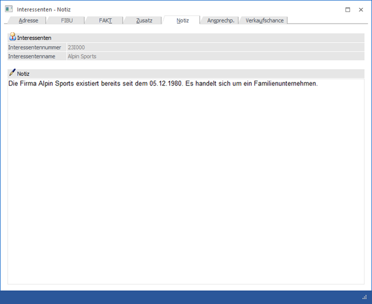This screenshot has width=372, height=304.
Task: Select the Notiz tab
Action: [182, 20]
